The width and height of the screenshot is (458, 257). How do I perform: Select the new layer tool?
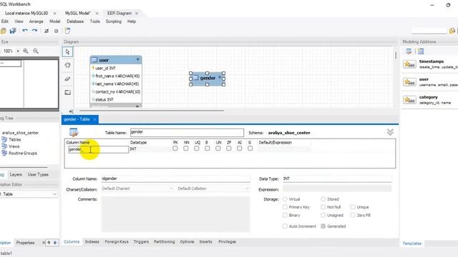[x=68, y=92]
